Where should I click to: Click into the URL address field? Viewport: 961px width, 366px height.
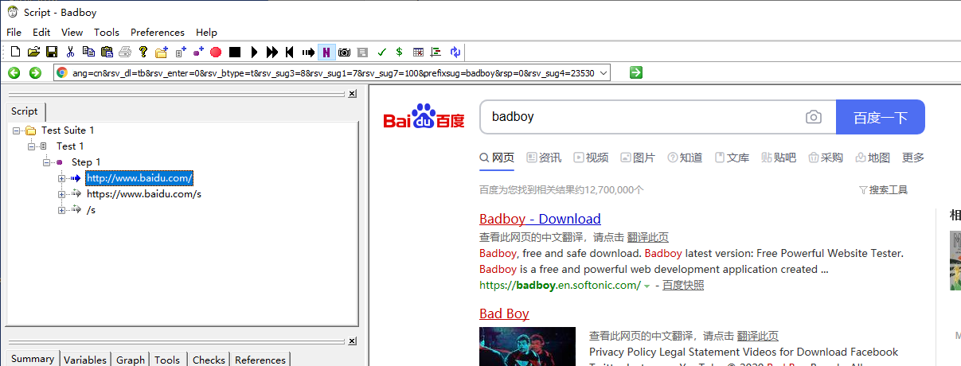pyautogui.click(x=333, y=73)
